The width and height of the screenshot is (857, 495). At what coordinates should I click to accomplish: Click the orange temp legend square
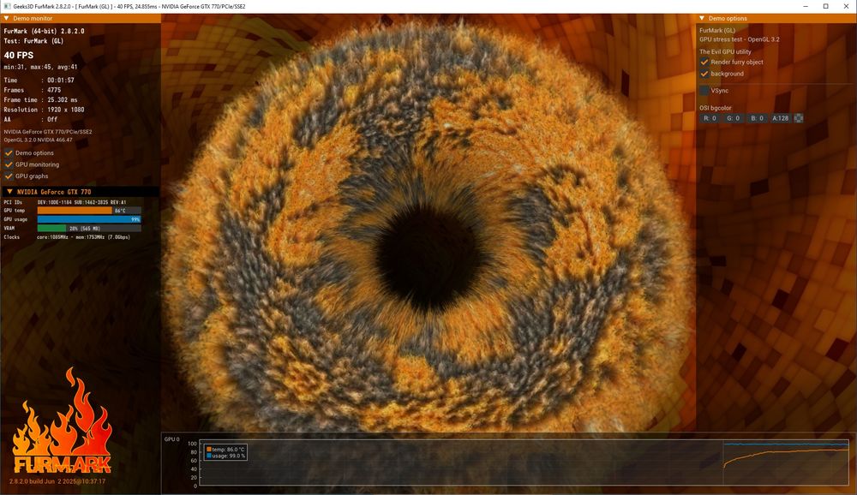coord(209,449)
